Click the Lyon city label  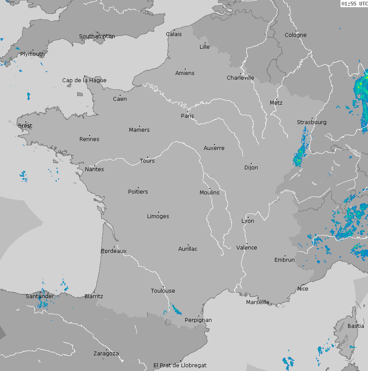[x=248, y=221]
